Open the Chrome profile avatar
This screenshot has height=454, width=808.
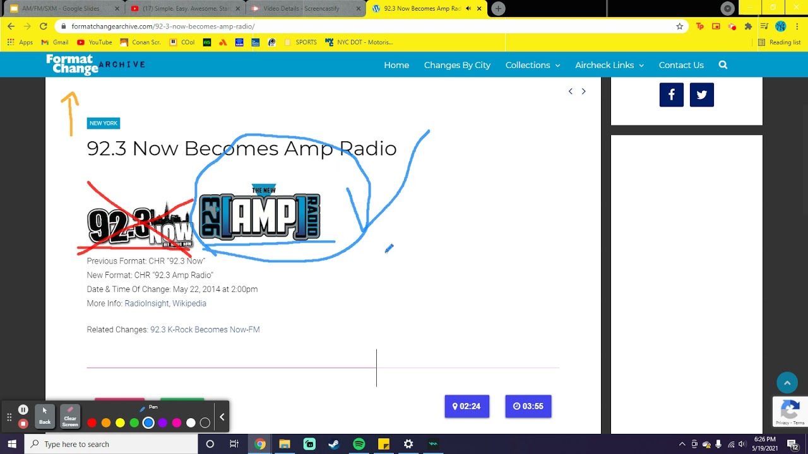pyautogui.click(x=781, y=26)
